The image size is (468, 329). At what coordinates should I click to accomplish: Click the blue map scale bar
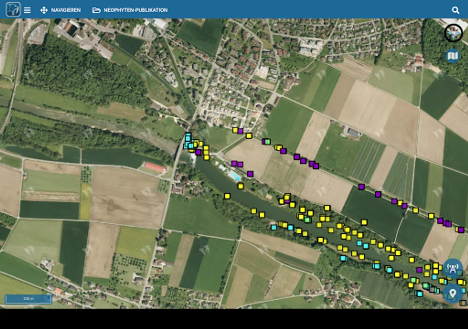click(29, 299)
